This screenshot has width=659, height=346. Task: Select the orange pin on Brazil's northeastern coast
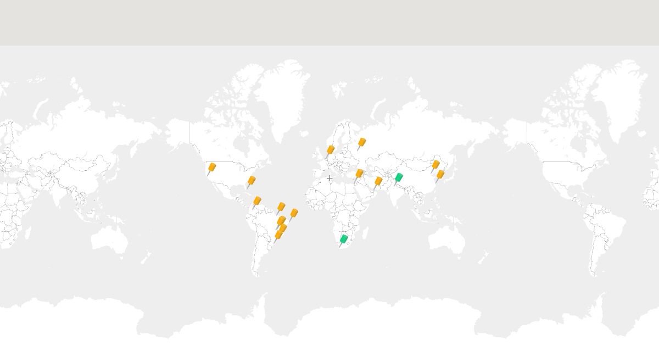[294, 214]
